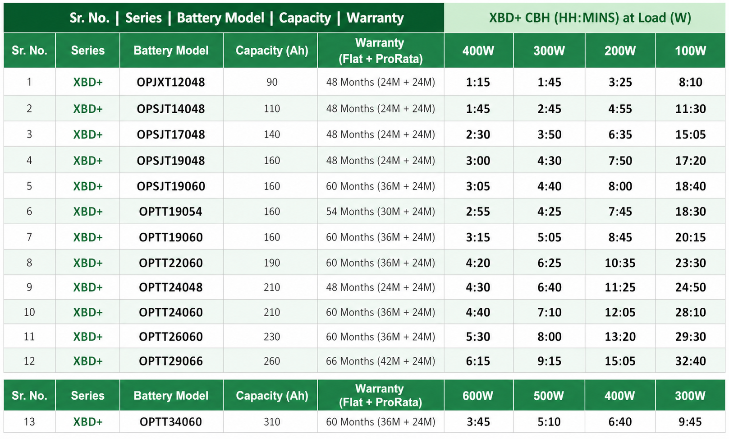Click the '66 Months (42M + 24M)' warranty
The height and width of the screenshot is (439, 729).
coord(381,361)
